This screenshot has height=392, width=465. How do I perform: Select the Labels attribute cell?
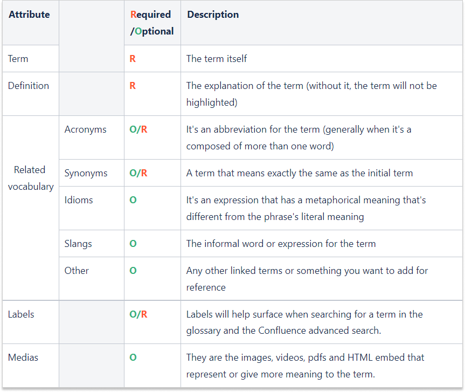tap(21, 314)
